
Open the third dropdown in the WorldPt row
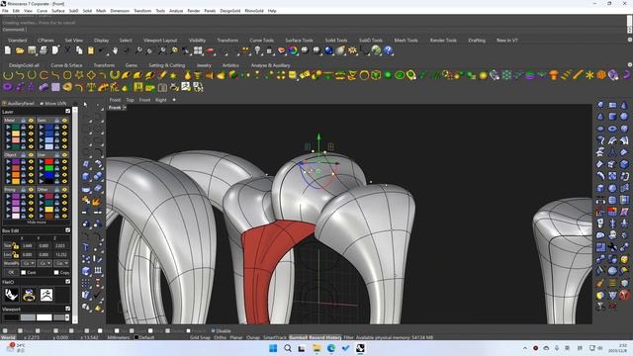coord(61,263)
